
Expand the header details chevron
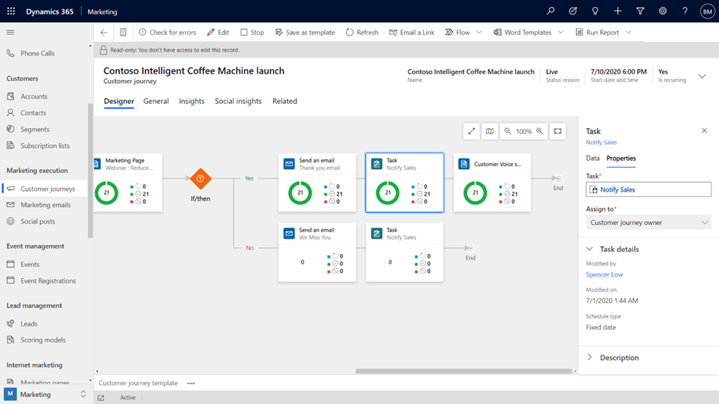click(702, 76)
